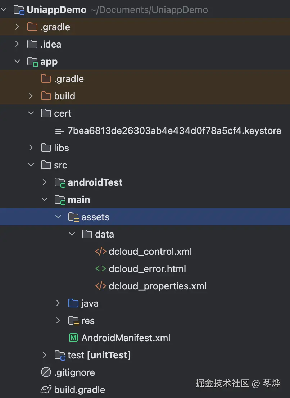The height and width of the screenshot is (398, 290).
Task: Click the androidTest module folder icon
Action: [x=60, y=182]
